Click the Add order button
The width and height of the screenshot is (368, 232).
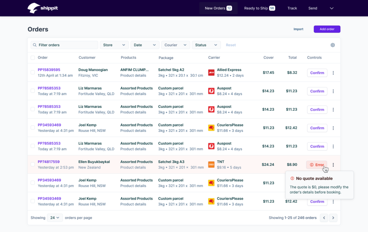(x=327, y=29)
